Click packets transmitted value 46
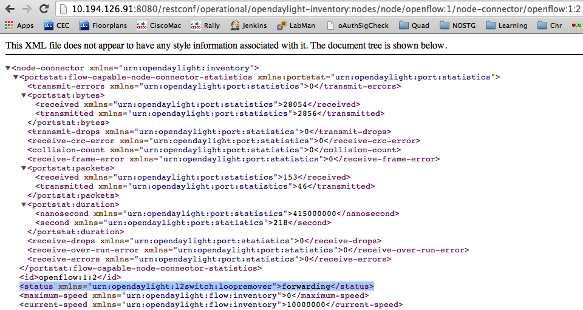Image resolution: width=583 pixels, height=310 pixels. (302, 186)
